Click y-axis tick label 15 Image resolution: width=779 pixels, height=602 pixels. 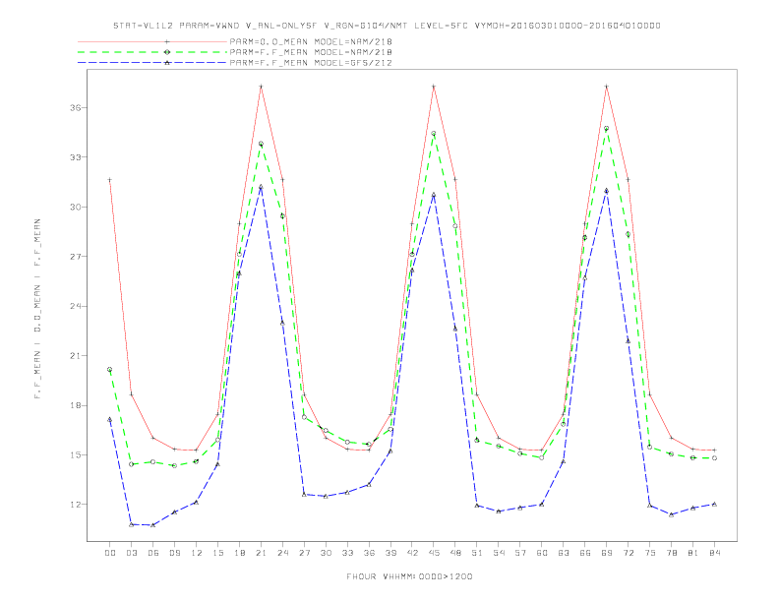point(76,455)
